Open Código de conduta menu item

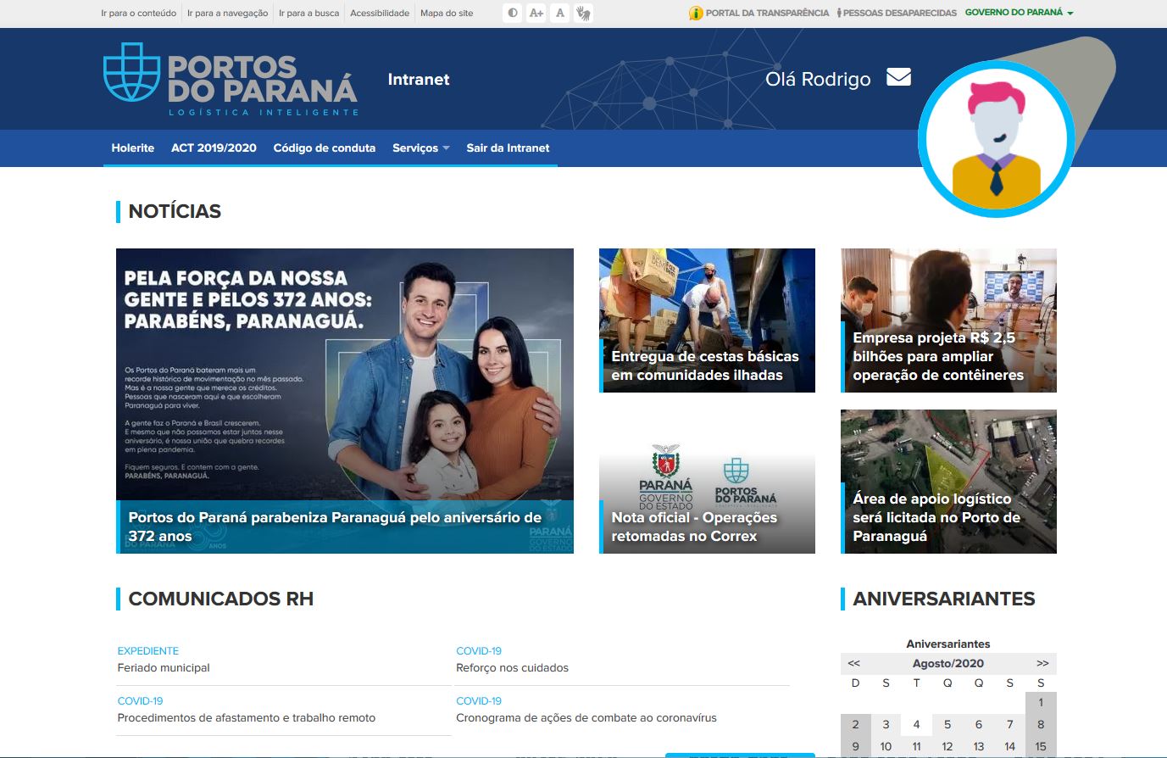pyautogui.click(x=325, y=148)
